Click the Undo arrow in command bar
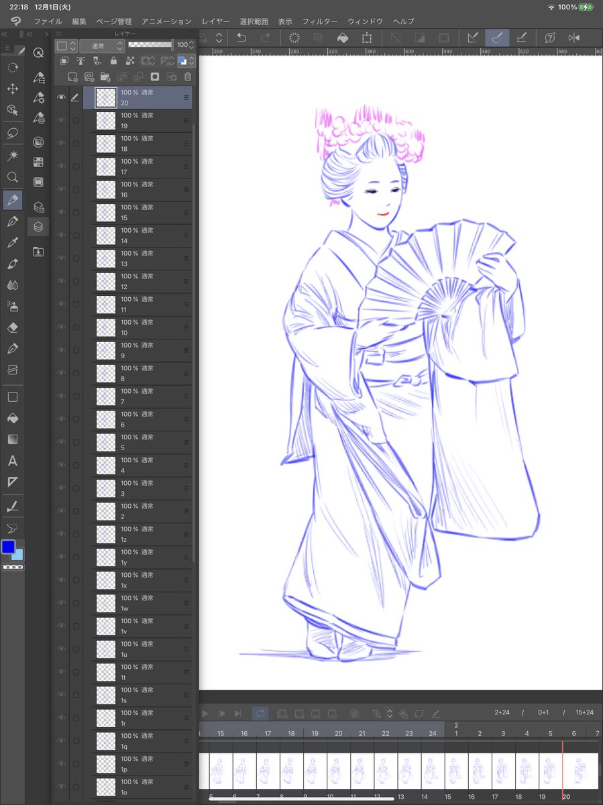This screenshot has width=603, height=805. (x=242, y=38)
